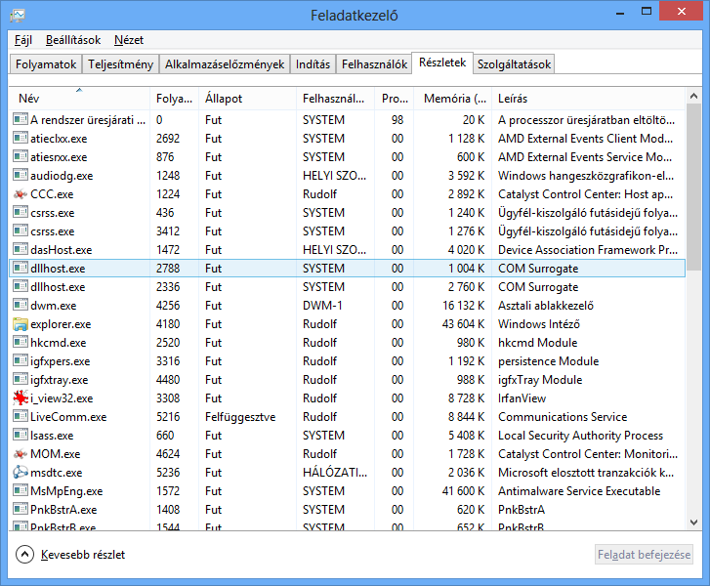The image size is (710, 586).
Task: Select dllhost.exe row with PID 2336
Action: click(347, 287)
